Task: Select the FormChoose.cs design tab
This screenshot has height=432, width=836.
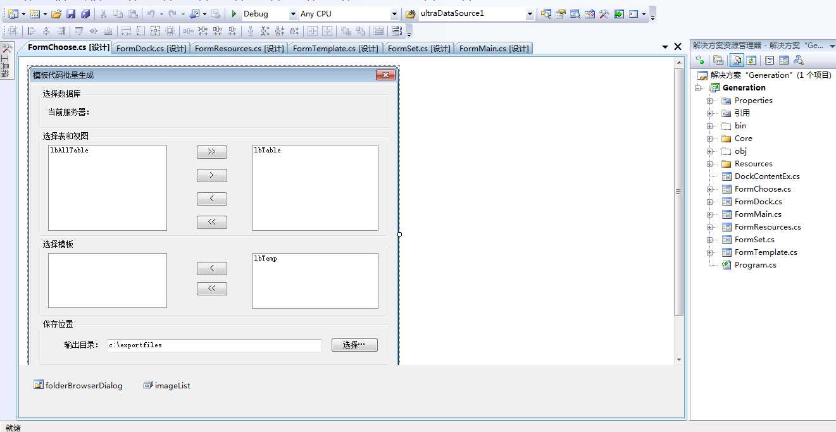Action: tap(68, 47)
